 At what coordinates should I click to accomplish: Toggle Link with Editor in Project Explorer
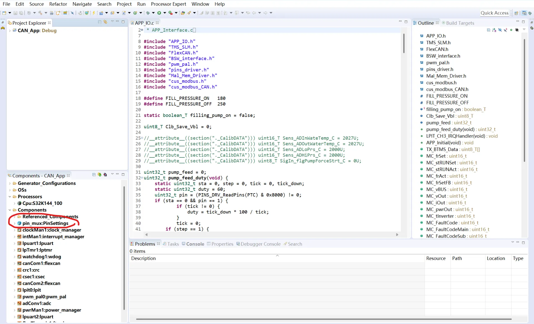tap(105, 22)
